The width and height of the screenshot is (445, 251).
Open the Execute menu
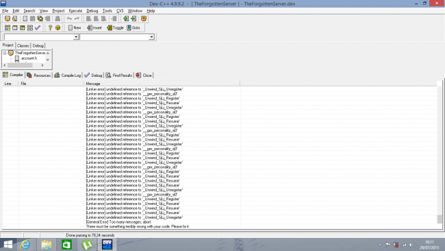[x=75, y=11]
